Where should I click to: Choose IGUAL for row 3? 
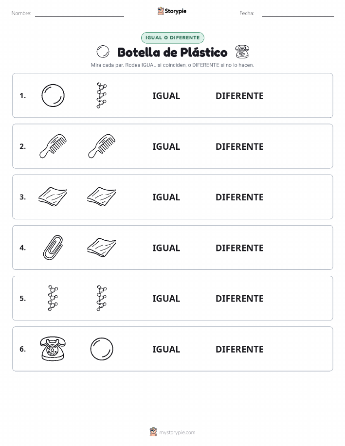tap(166, 197)
